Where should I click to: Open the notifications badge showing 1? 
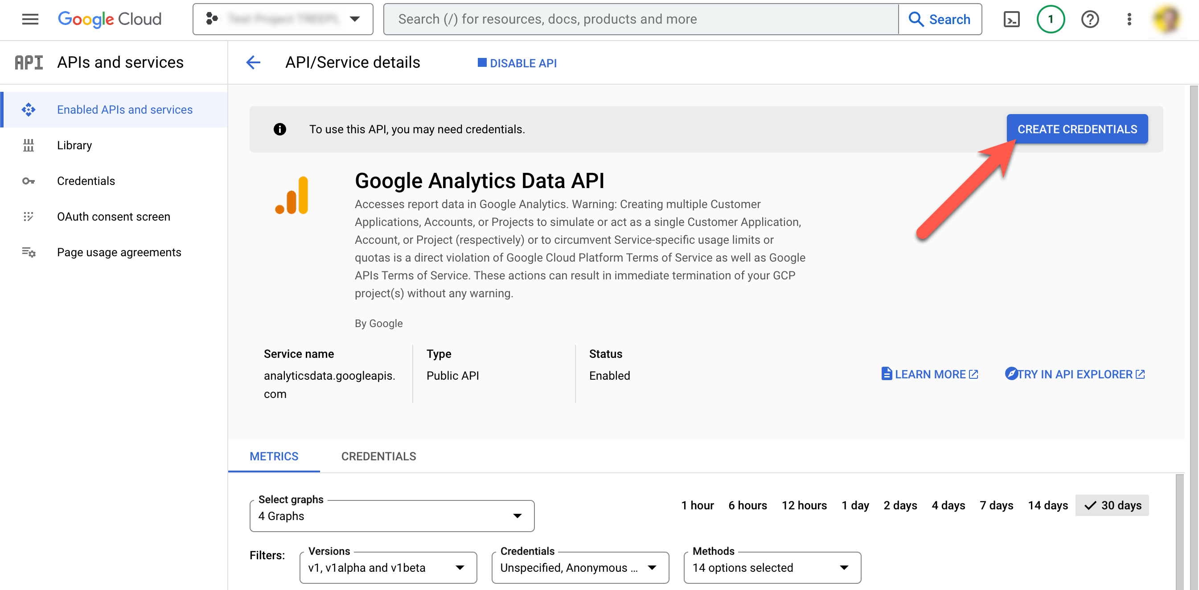coord(1051,19)
